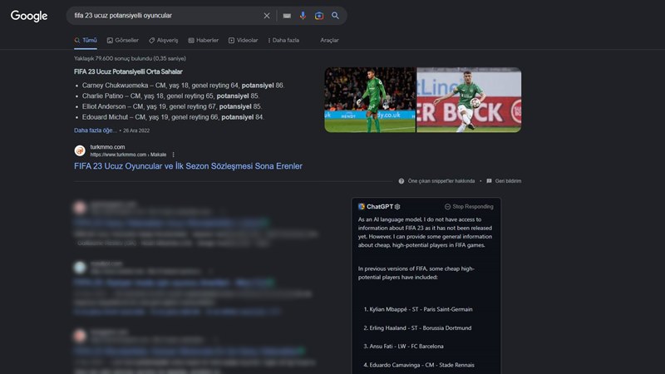Expand the Daha fazla menu
665x374 pixels.
(x=283, y=40)
